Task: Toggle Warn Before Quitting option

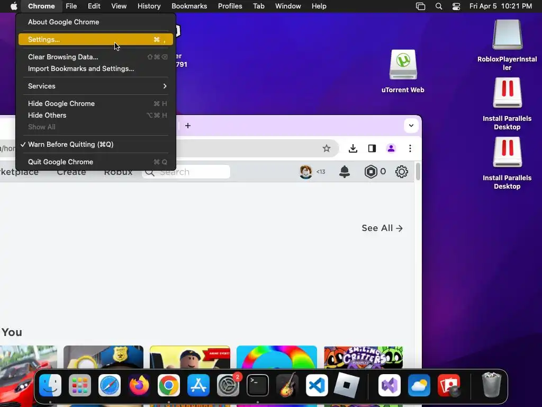Action: click(96, 144)
